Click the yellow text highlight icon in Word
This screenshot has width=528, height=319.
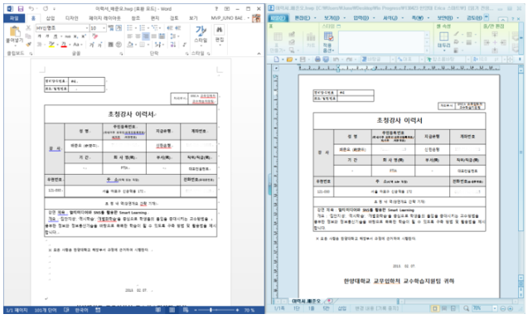51,45
